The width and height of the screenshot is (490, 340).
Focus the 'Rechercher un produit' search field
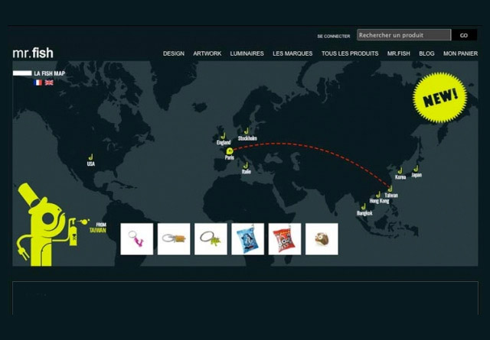click(403, 35)
